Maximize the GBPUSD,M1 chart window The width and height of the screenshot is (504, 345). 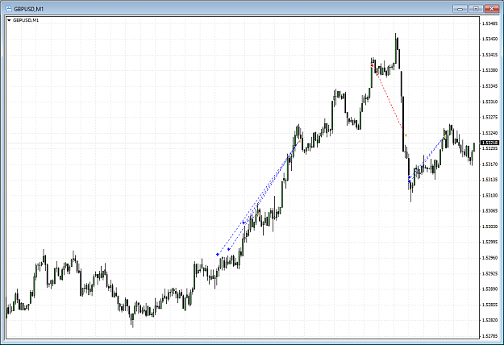(x=476, y=9)
